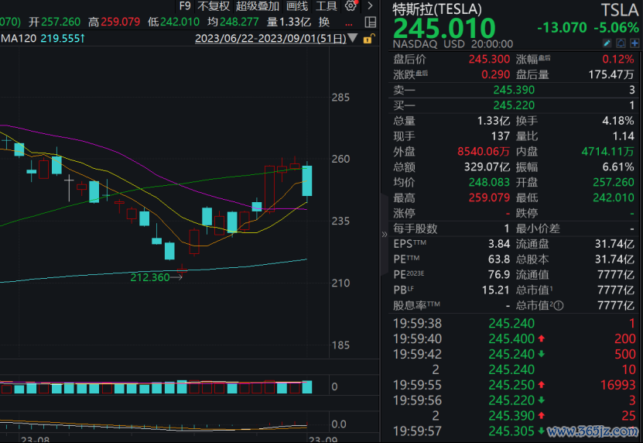Click the pencil note icon under TSLA
The height and width of the screenshot is (443, 643).
point(607,43)
